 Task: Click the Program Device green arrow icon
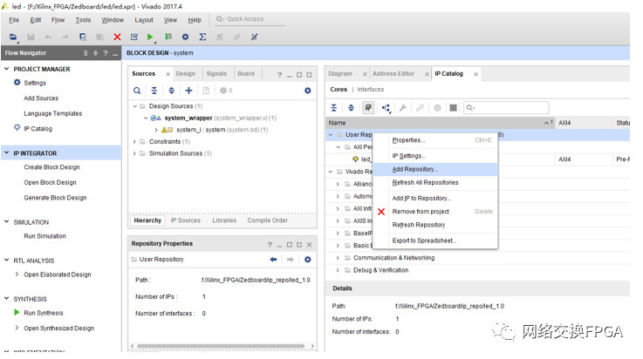[168, 37]
